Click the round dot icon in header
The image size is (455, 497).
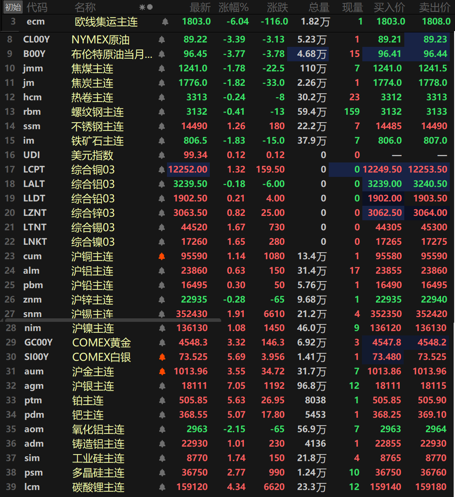[x=150, y=7]
